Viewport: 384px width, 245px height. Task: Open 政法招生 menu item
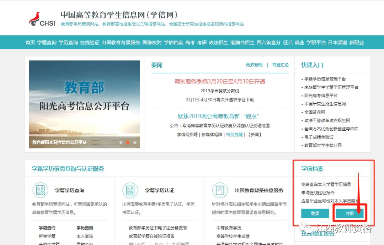pos(218,43)
